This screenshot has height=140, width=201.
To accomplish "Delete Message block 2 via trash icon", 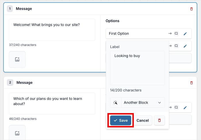I will pos(192,83).
